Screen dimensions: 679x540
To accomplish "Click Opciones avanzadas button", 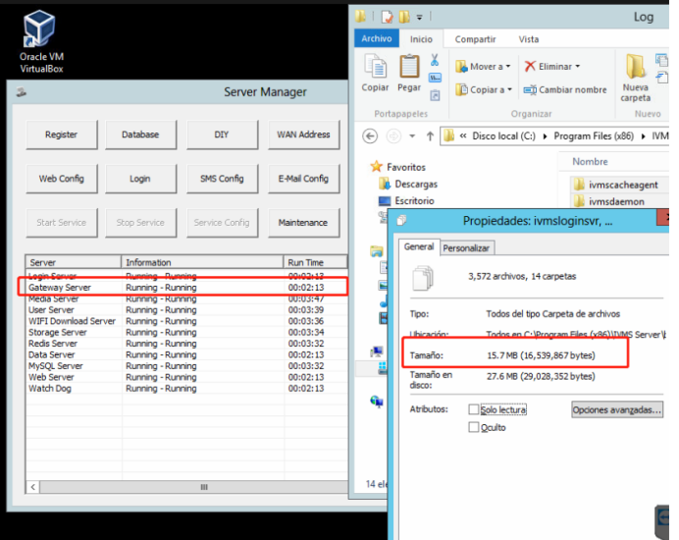I will click(x=617, y=409).
